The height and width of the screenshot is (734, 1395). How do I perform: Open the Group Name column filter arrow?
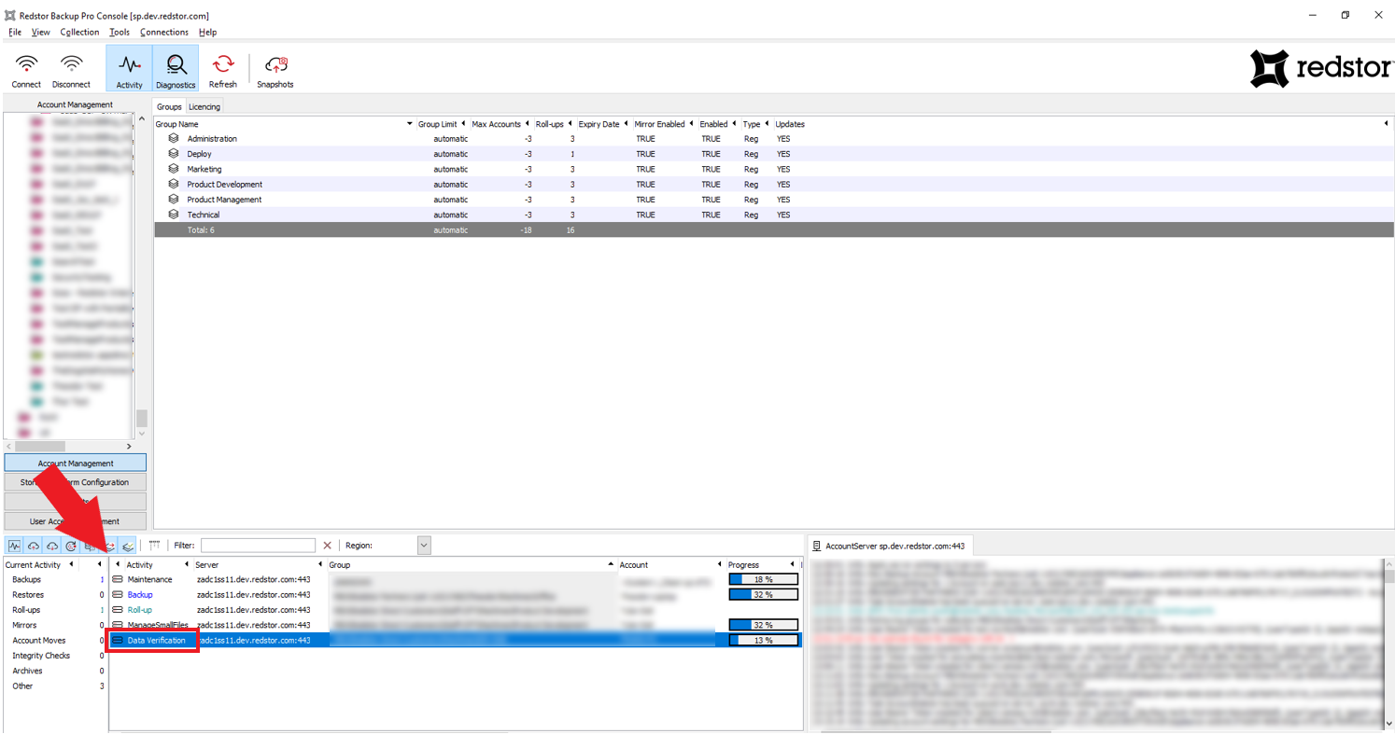click(x=410, y=124)
